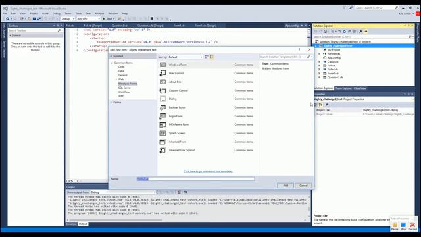The image size is (421, 237).
Task: Switch template list to small icons view
Action: pos(207,57)
